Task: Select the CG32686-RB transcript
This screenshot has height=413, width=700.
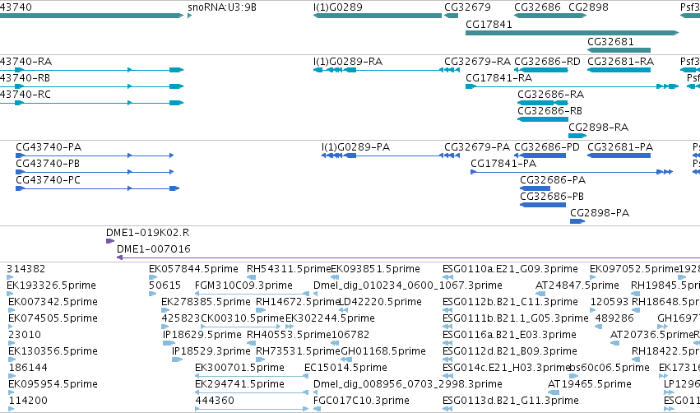Action: 543,119
